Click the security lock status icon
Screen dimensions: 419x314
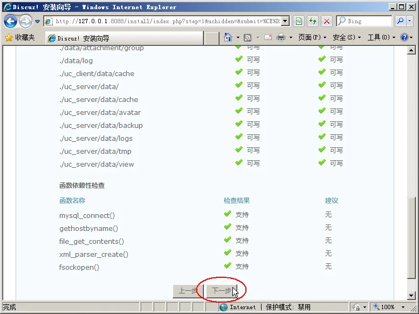(356, 307)
